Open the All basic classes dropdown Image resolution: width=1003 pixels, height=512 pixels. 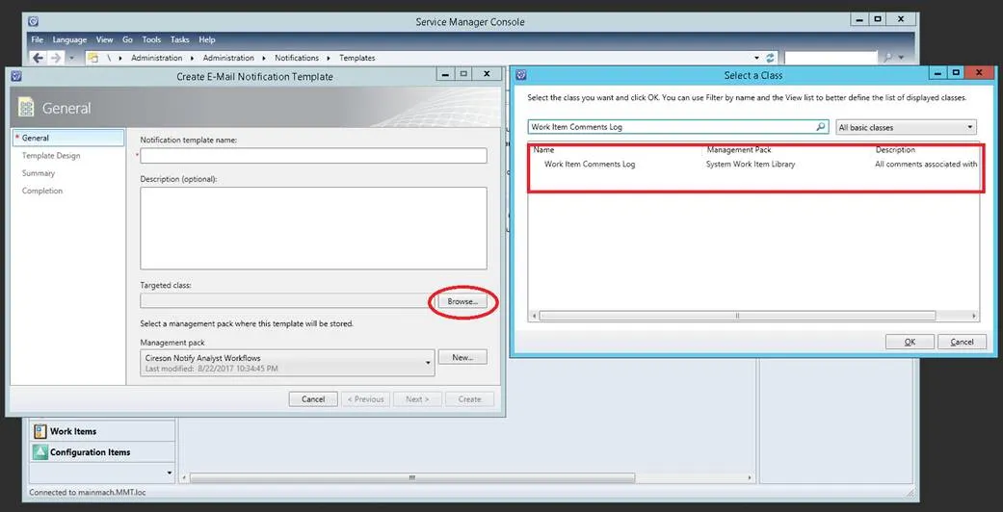(907, 127)
